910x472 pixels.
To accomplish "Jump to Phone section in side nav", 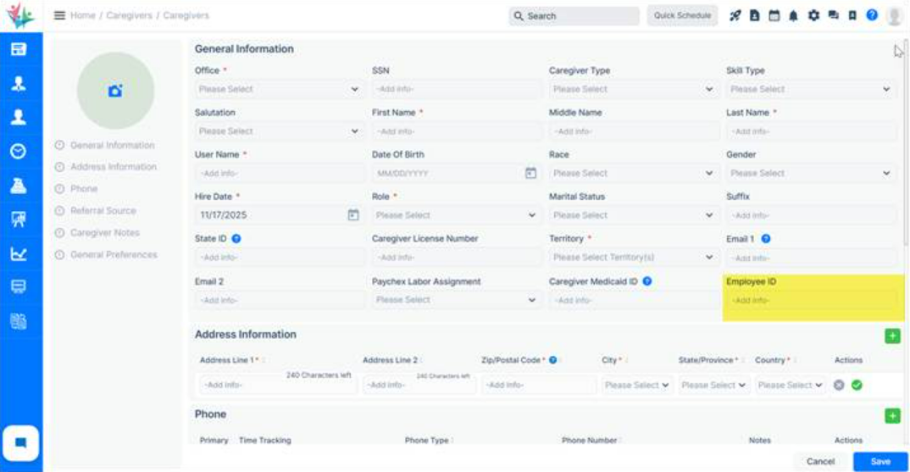I will [84, 189].
